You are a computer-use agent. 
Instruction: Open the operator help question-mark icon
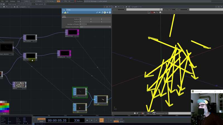tap(63, 12)
